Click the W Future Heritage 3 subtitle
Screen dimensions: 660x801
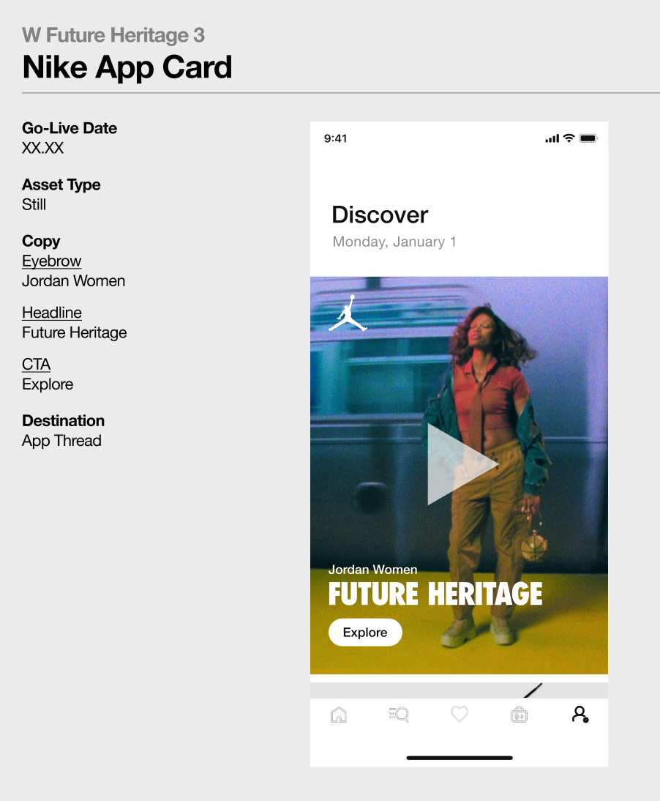tap(113, 35)
